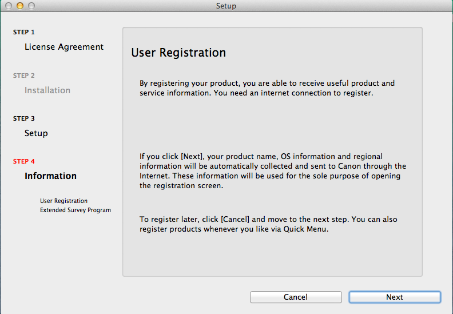Minimize the window using the yellow button
Image resolution: width=453 pixels, height=314 pixels.
point(19,6)
